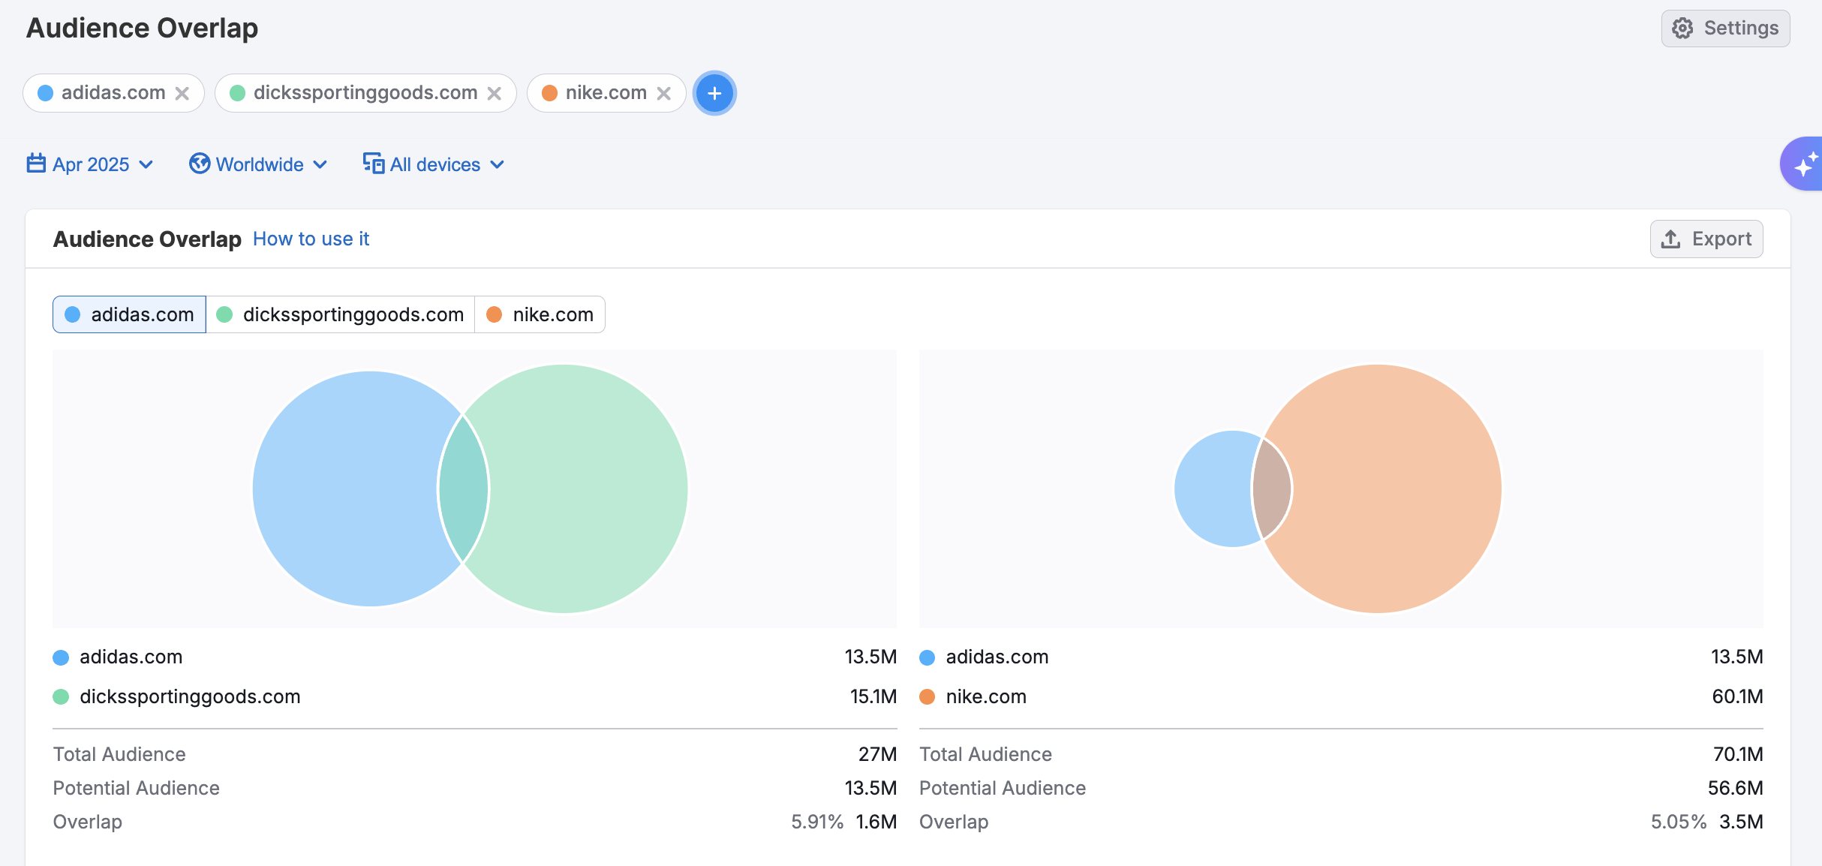This screenshot has width=1822, height=866.
Task: Click the blue plus add-domain button
Action: tap(714, 93)
